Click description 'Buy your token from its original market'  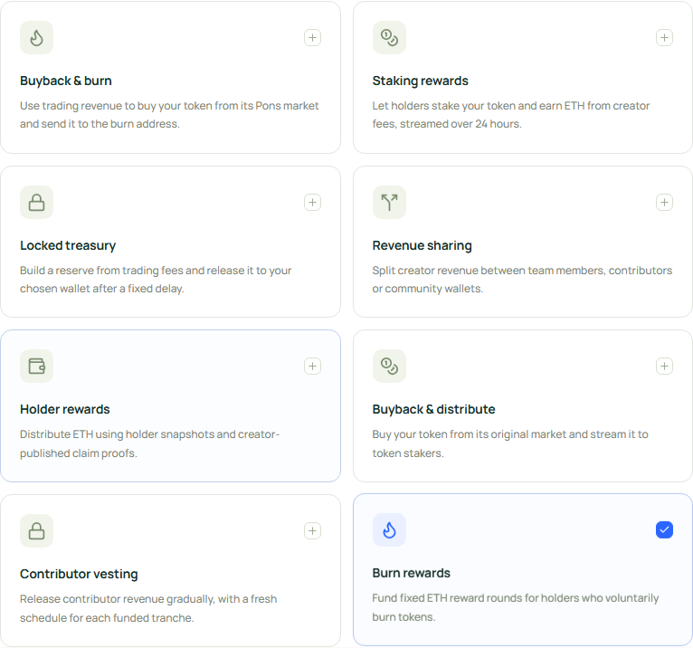click(x=510, y=443)
